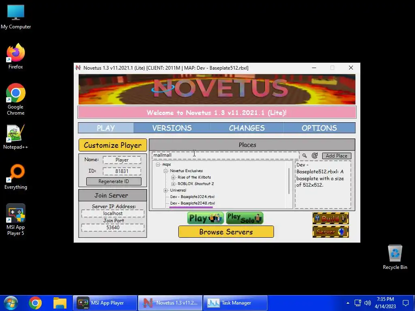
Task: Open the Everything search desktop shortcut
Action: coord(16,177)
